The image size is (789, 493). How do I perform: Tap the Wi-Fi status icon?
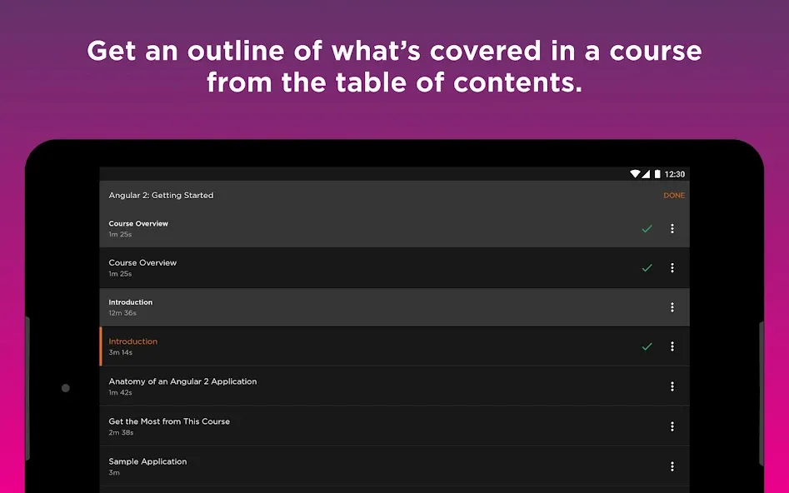click(635, 174)
